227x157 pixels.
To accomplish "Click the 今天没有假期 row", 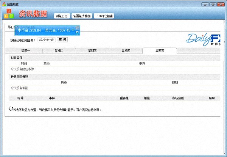I will 114,88.
